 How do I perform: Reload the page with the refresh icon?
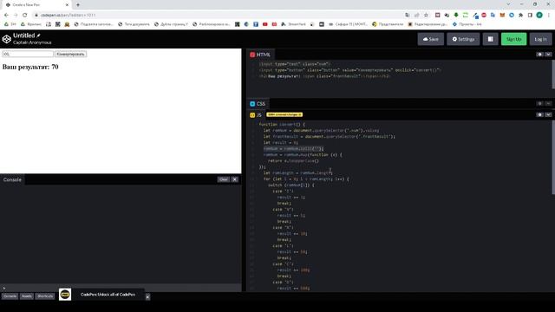pos(25,15)
